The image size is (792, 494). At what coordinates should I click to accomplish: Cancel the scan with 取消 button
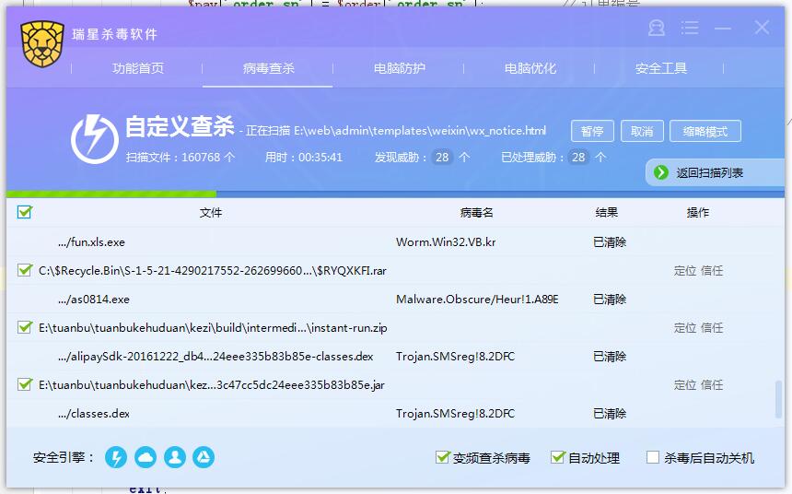coord(642,132)
